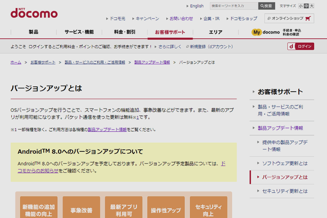Open the サービス・機能 main menu
The height and width of the screenshot is (218, 327).
tap(79, 32)
